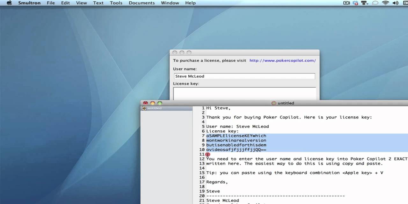Click the 'License key:' line in the editor
This screenshot has width=408, height=204.
(x=222, y=131)
